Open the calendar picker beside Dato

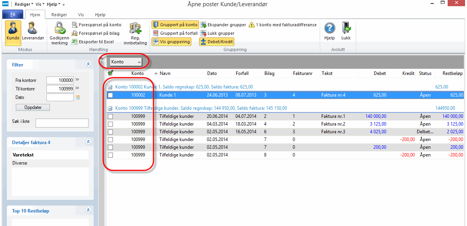[77, 98]
